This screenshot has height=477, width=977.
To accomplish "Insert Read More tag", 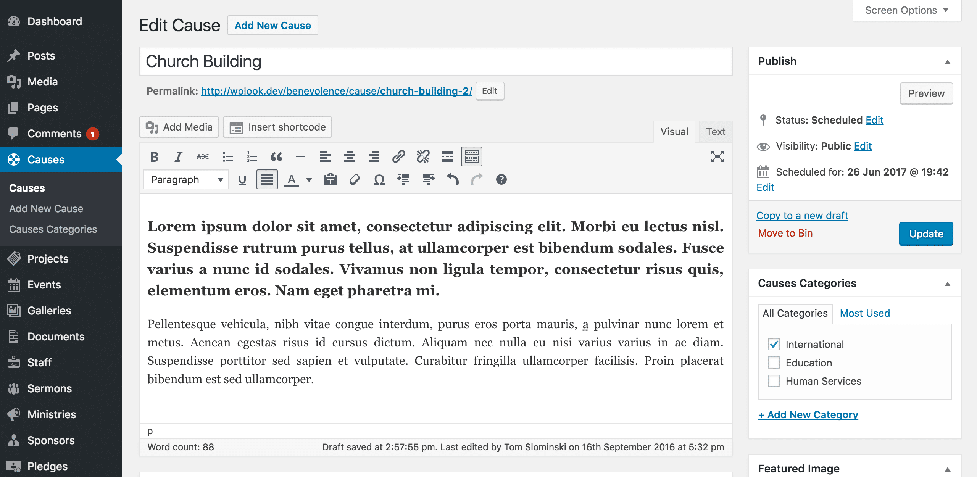I will pos(447,156).
